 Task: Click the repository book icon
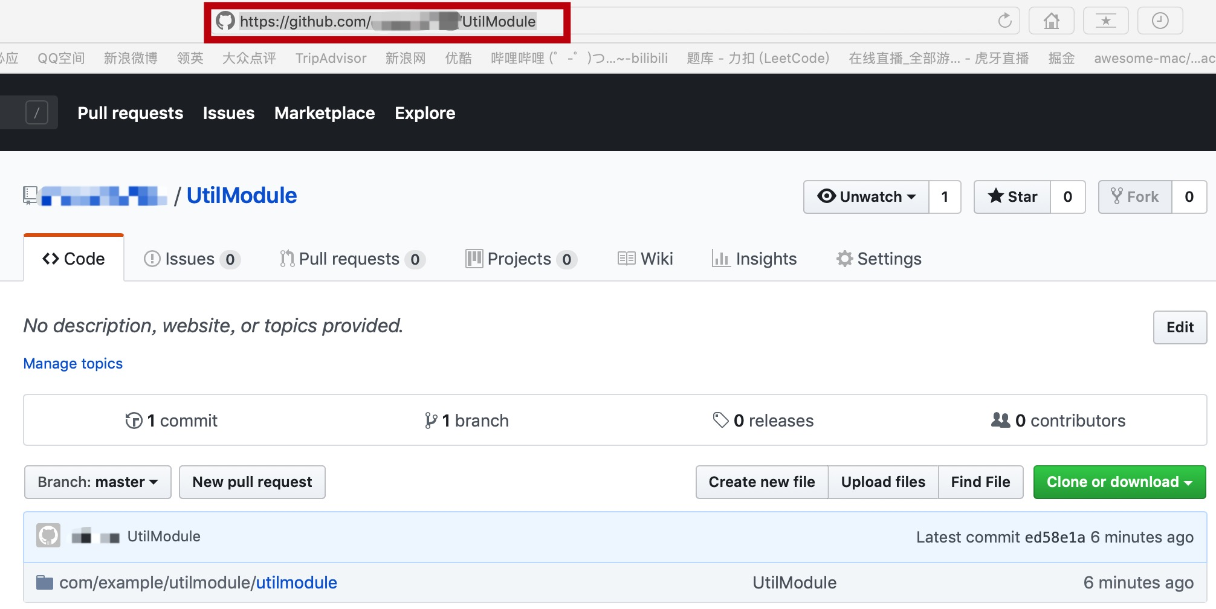[30, 196]
